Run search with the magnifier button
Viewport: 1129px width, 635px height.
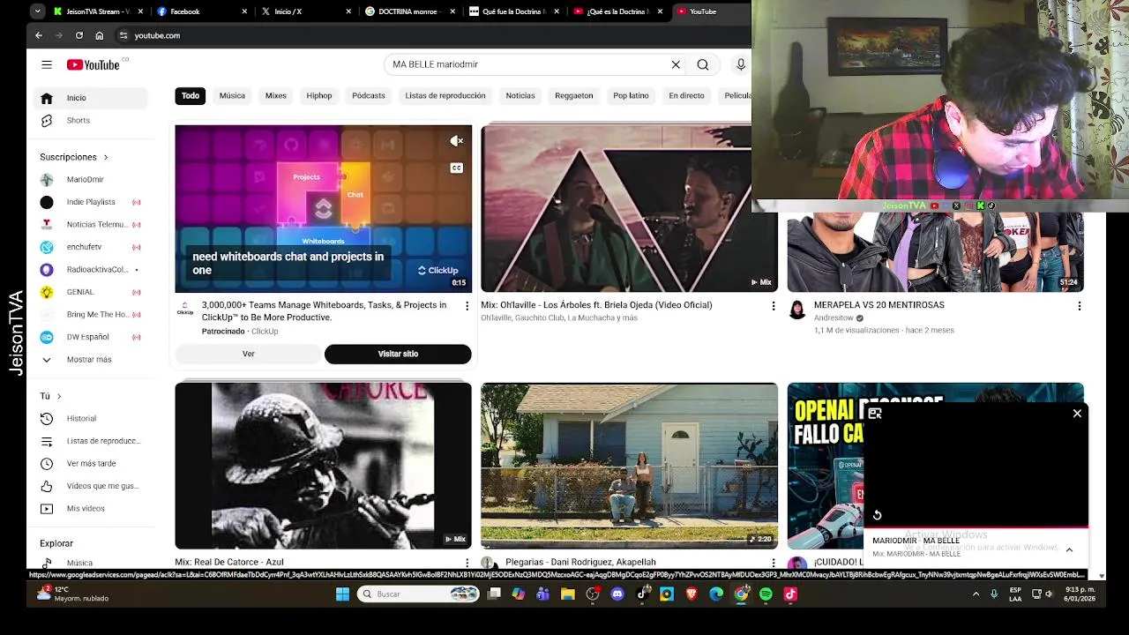pos(703,64)
